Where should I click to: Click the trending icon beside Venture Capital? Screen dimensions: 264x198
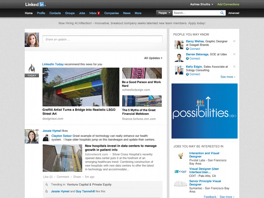click(x=47, y=184)
